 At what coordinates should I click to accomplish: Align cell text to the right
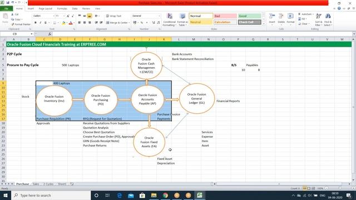(x=90, y=23)
